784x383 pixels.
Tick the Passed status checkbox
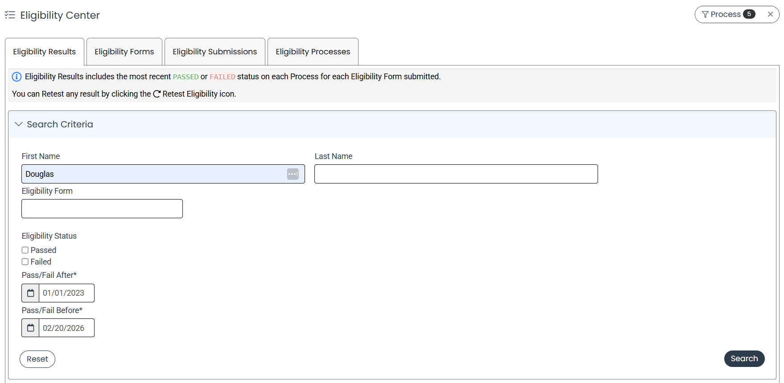(x=25, y=250)
